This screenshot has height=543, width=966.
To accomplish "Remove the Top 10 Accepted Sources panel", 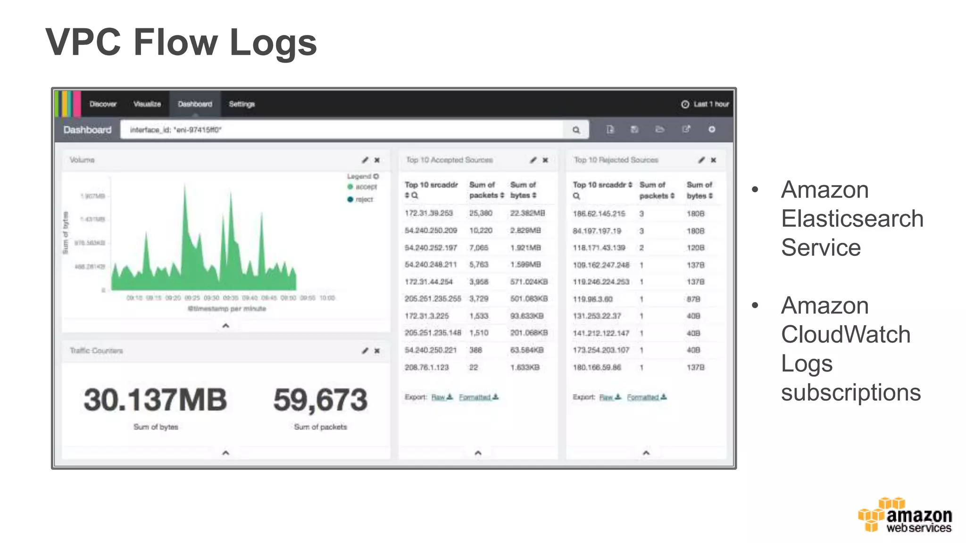I will click(x=545, y=160).
